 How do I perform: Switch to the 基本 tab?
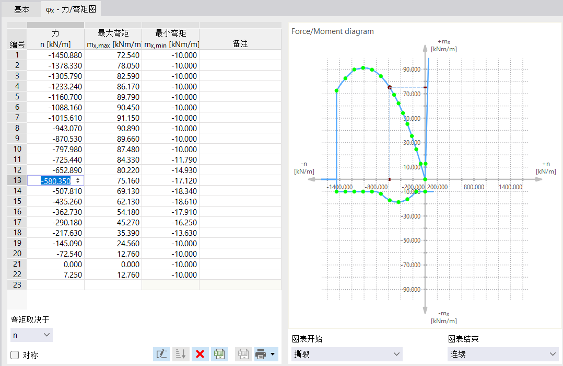pyautogui.click(x=21, y=9)
